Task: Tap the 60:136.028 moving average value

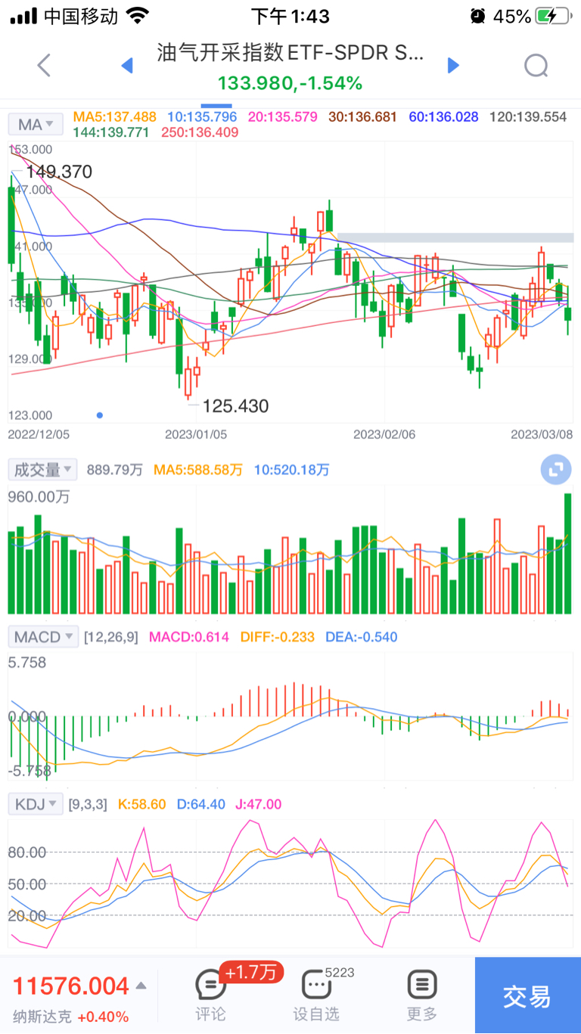Action: (443, 117)
